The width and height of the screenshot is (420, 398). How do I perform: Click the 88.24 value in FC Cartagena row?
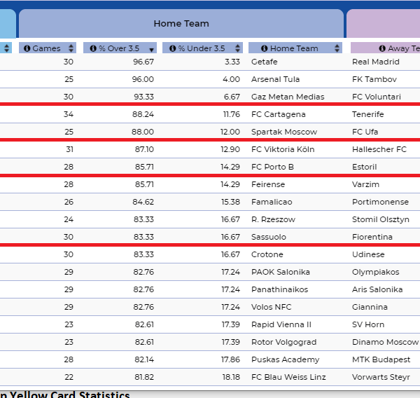pos(143,114)
